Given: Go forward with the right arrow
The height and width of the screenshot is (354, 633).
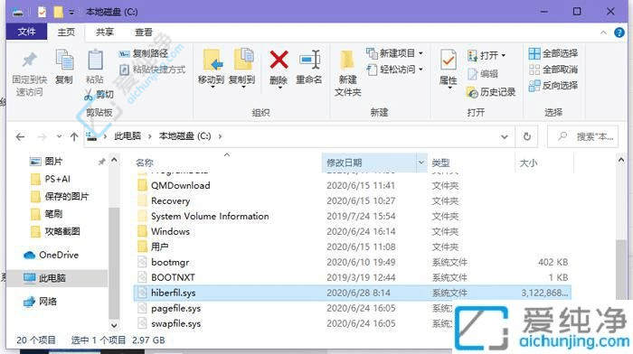Looking at the screenshot, I should (x=42, y=137).
